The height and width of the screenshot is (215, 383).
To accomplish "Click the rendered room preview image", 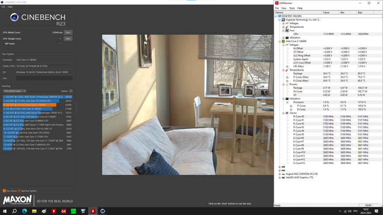I will (x=188, y=105).
